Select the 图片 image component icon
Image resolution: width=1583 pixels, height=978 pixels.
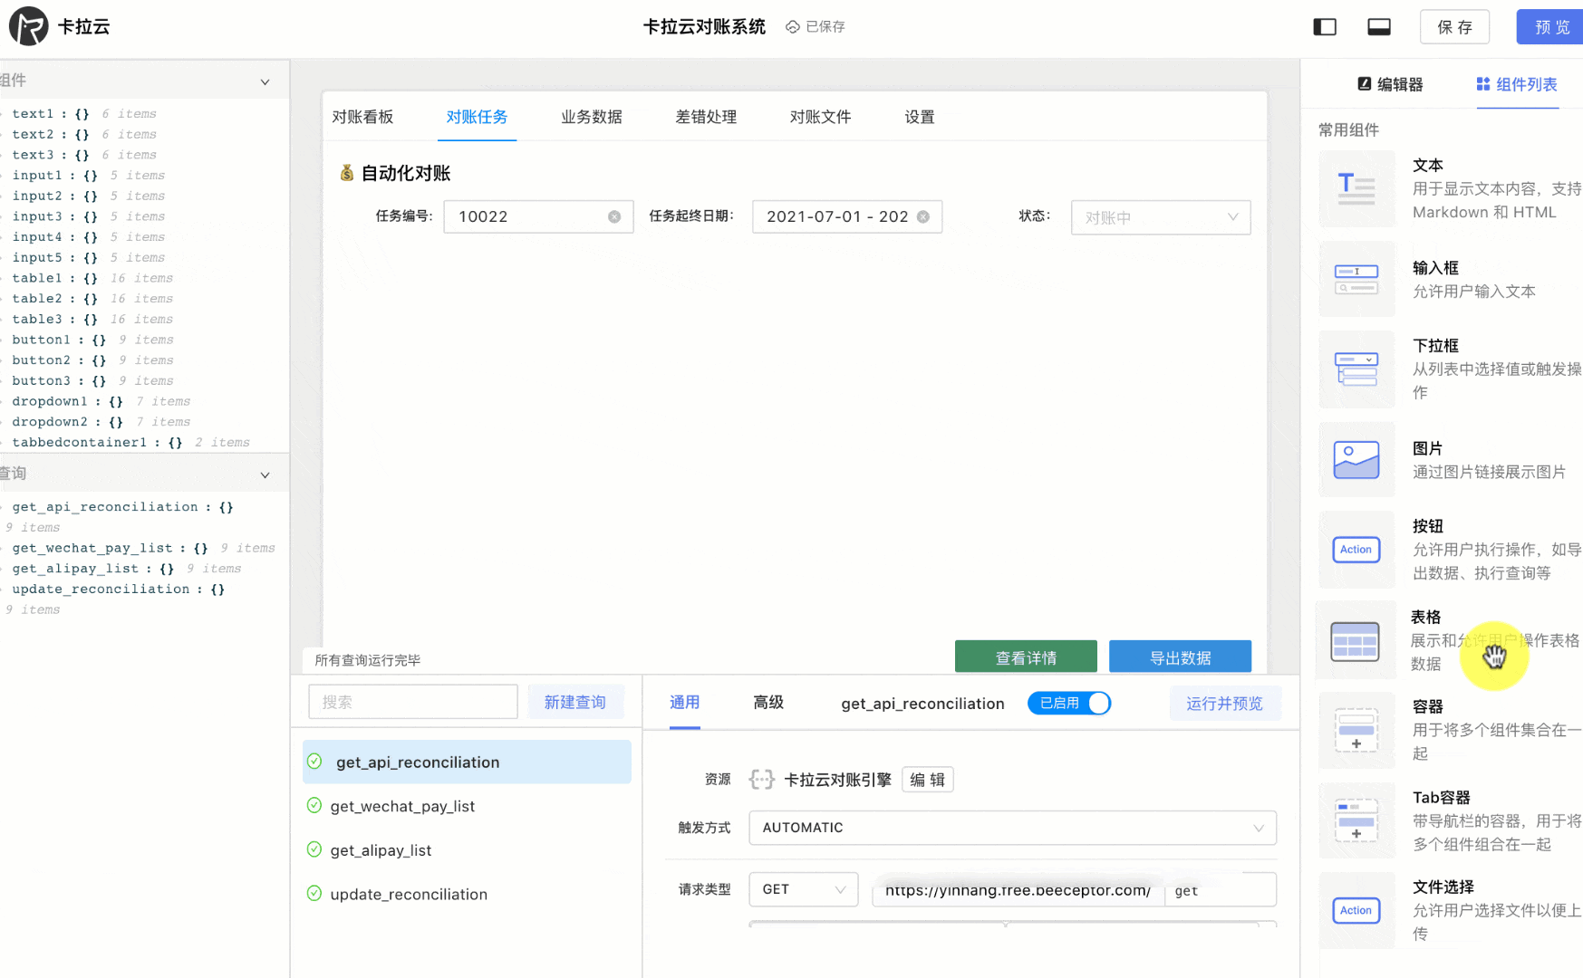point(1356,459)
